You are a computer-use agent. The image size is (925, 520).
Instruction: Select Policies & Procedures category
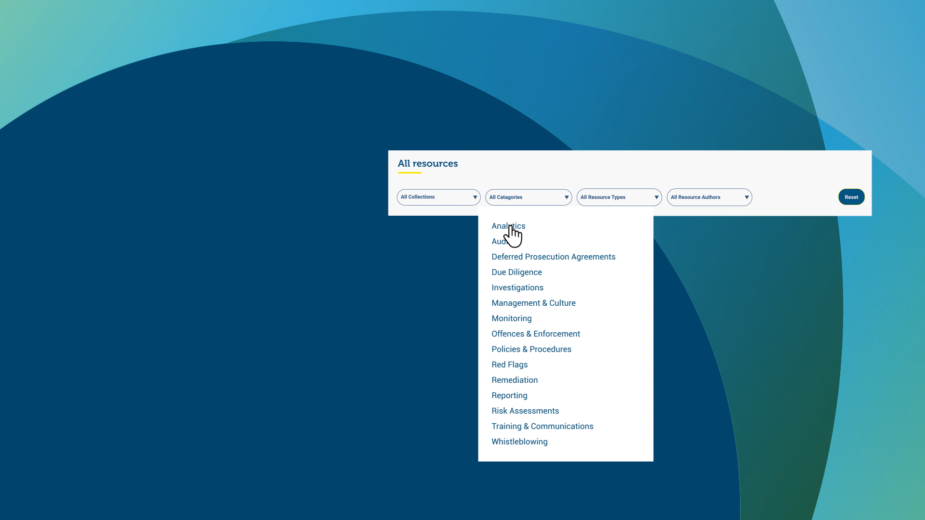coord(531,349)
